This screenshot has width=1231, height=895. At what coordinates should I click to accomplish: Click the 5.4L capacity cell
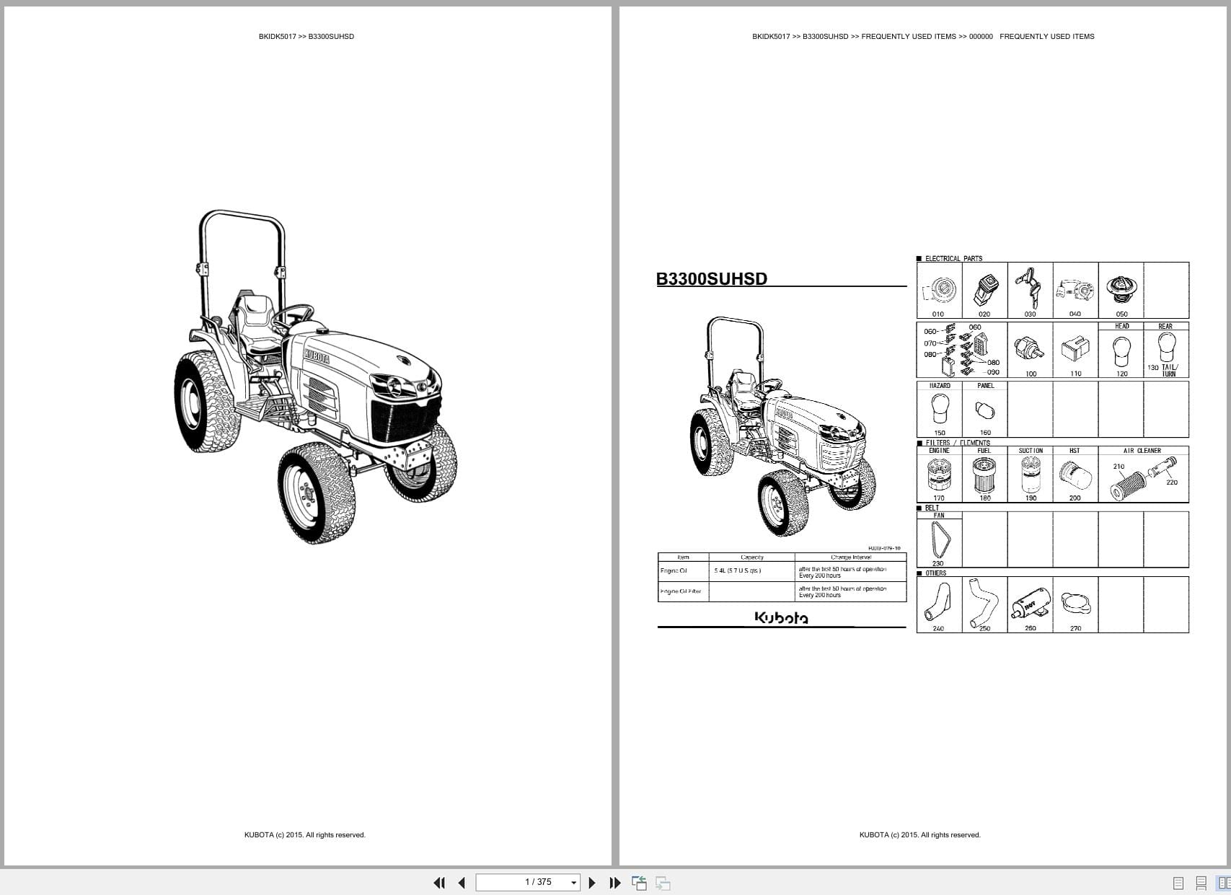[x=751, y=571]
